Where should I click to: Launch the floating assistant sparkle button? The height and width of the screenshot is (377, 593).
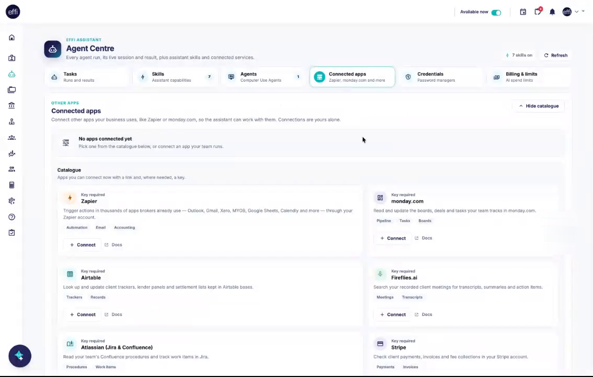point(20,356)
